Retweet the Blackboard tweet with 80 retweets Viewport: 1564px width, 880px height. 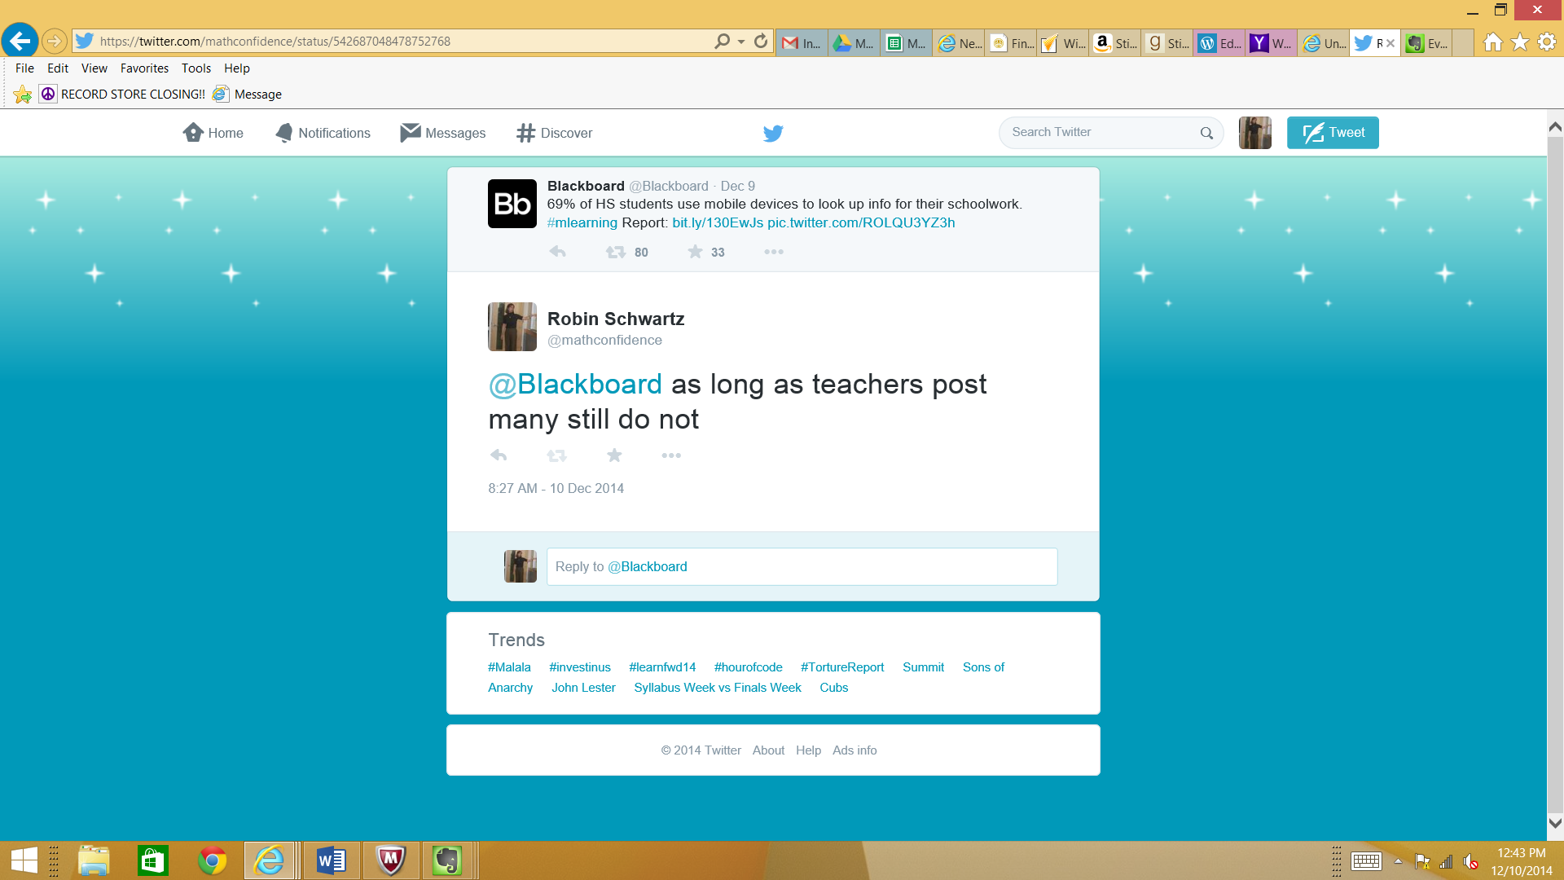(616, 253)
